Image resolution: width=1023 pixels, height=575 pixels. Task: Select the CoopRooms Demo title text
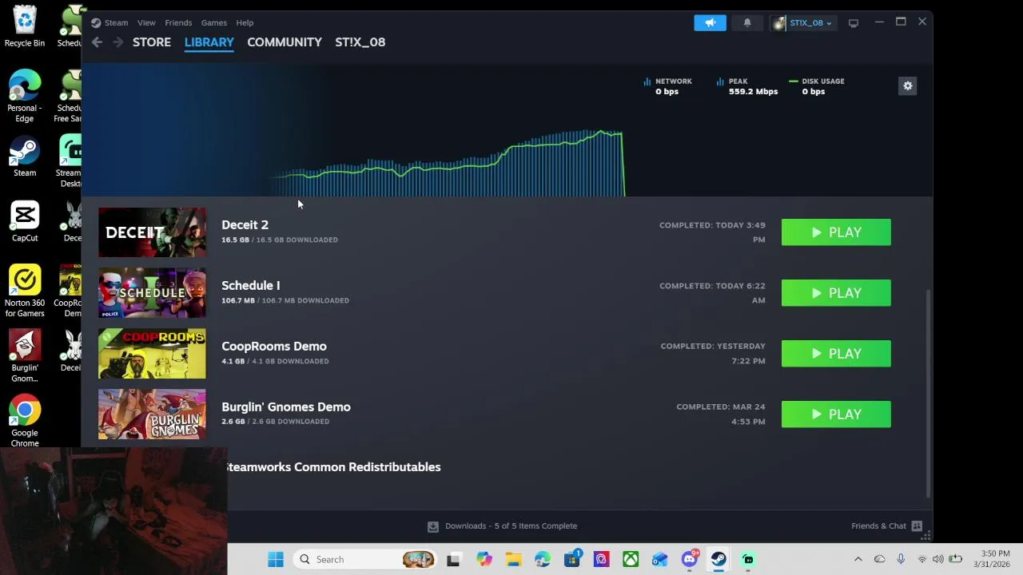[274, 347]
